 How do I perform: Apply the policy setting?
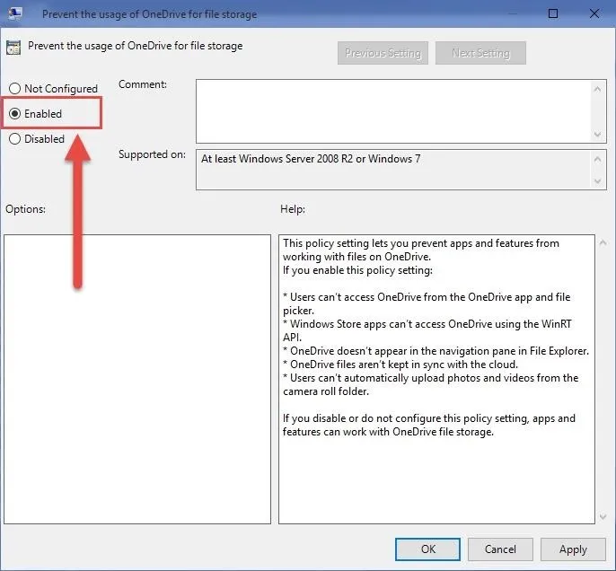[x=573, y=549]
